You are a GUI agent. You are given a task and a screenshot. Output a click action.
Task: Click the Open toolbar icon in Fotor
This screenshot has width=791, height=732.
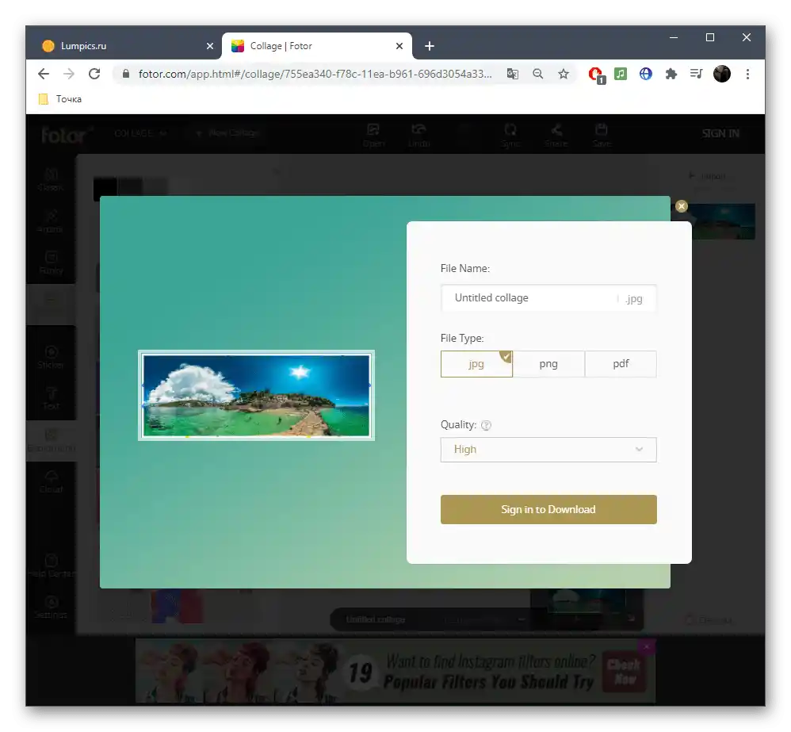pyautogui.click(x=373, y=136)
